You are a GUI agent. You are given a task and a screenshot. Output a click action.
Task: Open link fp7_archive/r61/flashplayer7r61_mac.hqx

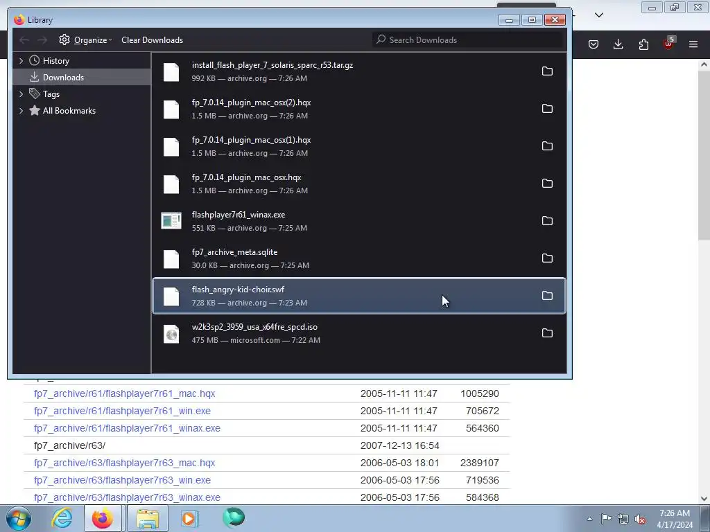125,393
